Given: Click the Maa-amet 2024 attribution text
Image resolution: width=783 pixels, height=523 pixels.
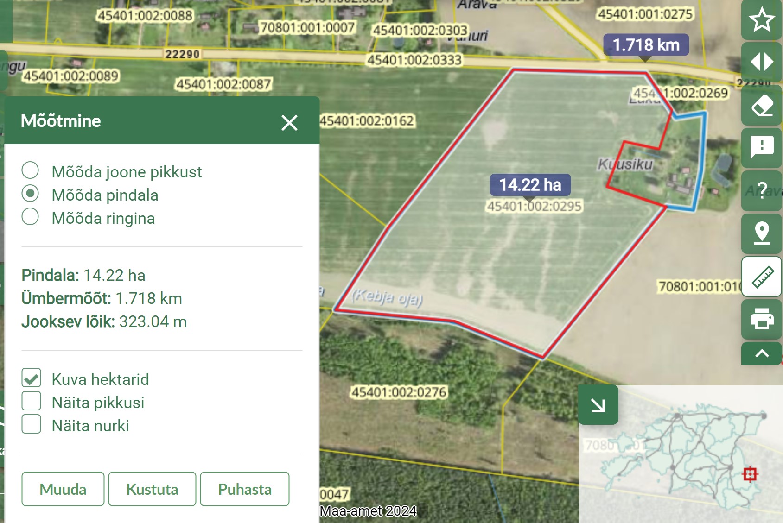Looking at the screenshot, I should (x=368, y=511).
